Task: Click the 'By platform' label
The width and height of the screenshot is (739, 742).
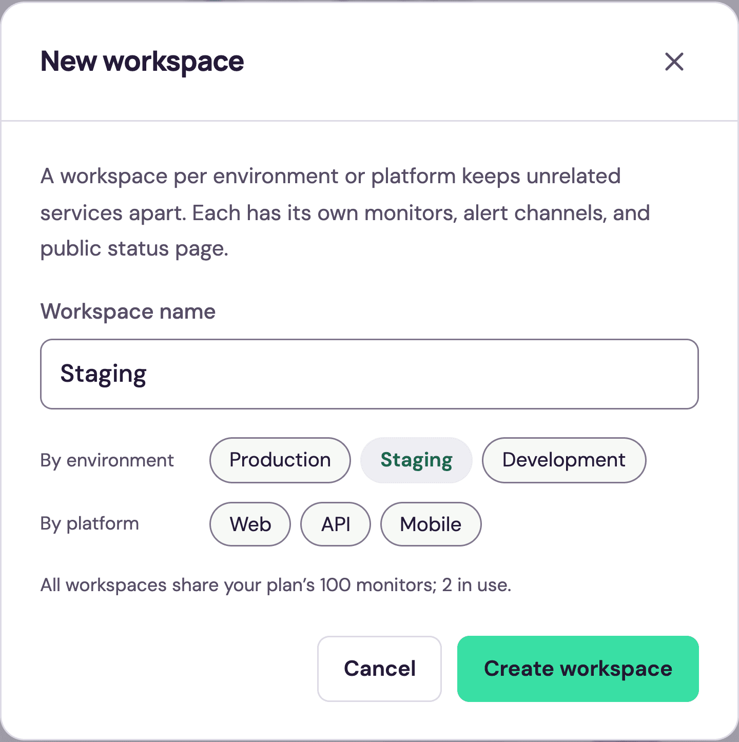Action: [90, 524]
